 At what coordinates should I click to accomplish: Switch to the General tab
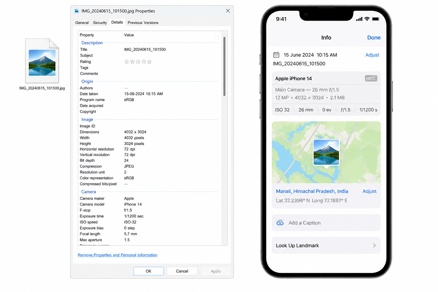point(82,23)
